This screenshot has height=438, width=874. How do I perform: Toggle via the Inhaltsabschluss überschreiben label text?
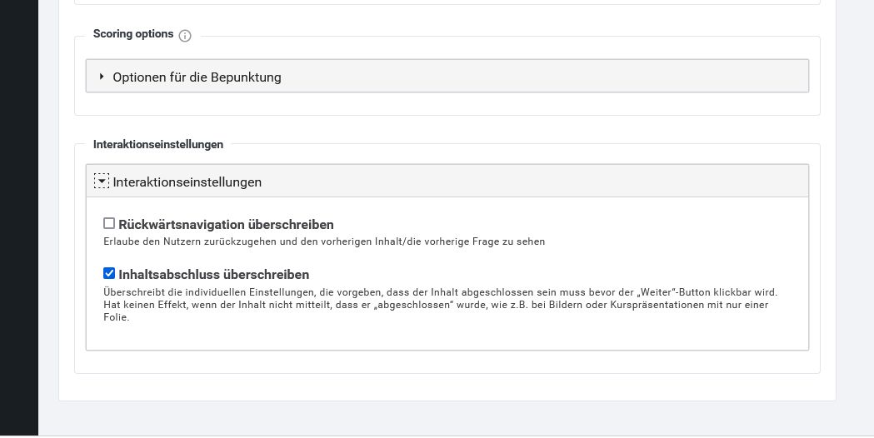coord(213,275)
